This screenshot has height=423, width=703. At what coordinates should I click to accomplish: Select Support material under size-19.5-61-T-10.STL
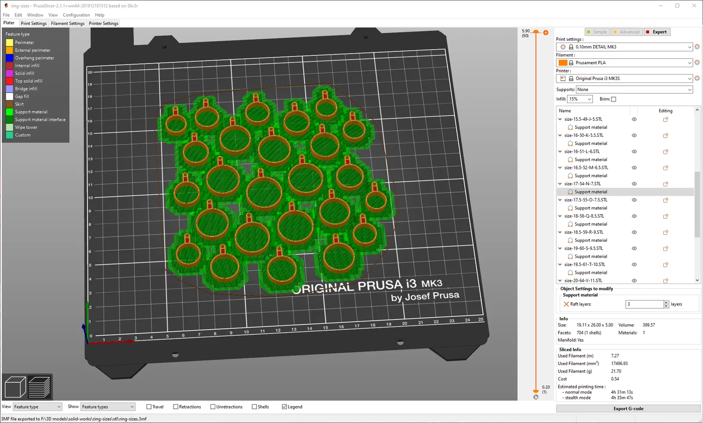591,272
